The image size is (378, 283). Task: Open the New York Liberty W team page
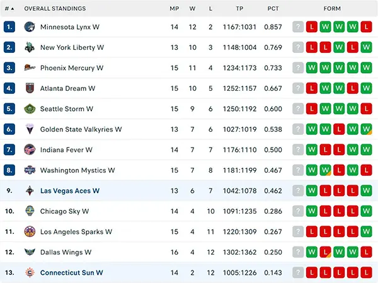coord(72,47)
